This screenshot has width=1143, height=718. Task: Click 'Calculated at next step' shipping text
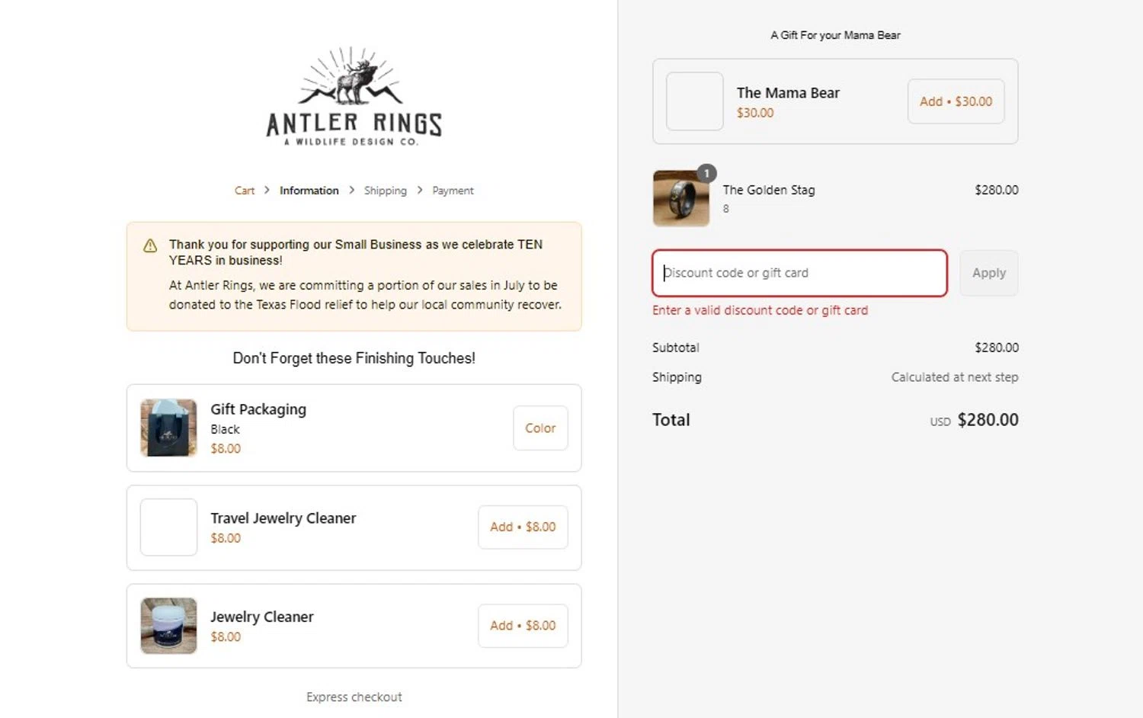point(955,377)
